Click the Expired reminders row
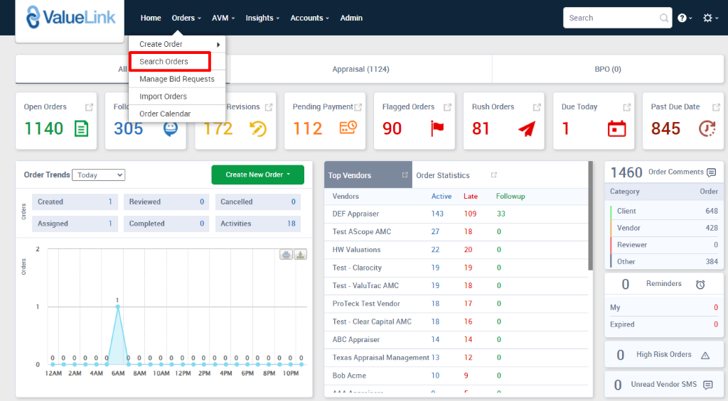The image size is (728, 401). 664,324
